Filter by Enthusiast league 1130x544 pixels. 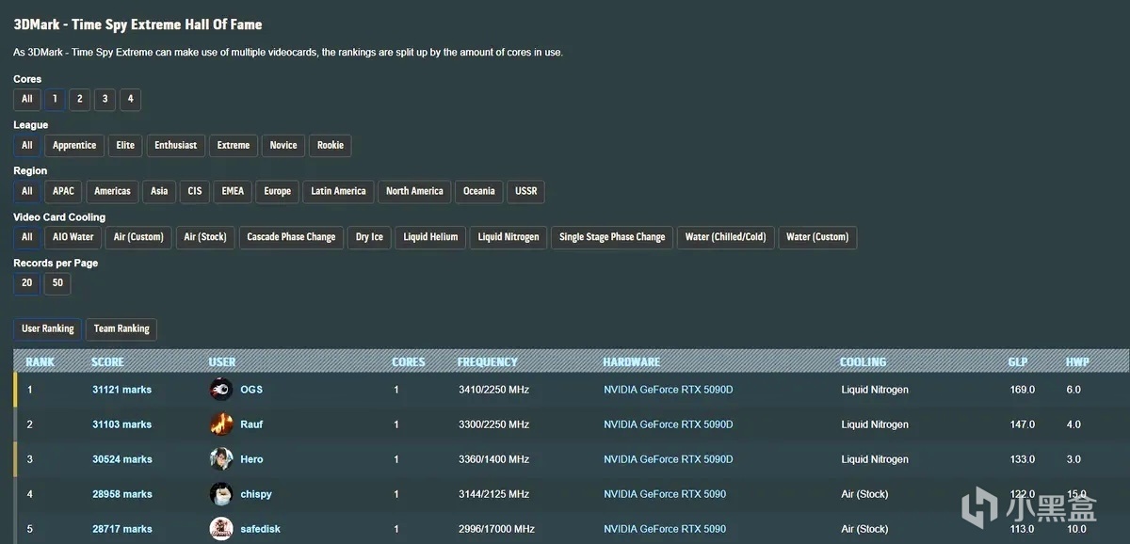(x=176, y=145)
